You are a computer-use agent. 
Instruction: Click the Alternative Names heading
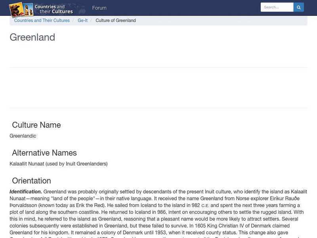[44, 153]
